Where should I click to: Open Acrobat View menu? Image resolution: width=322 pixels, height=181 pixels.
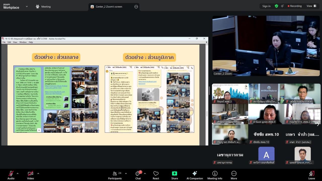pyautogui.click(x=15, y=42)
